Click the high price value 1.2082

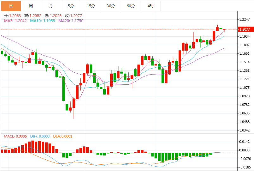tap(35, 16)
